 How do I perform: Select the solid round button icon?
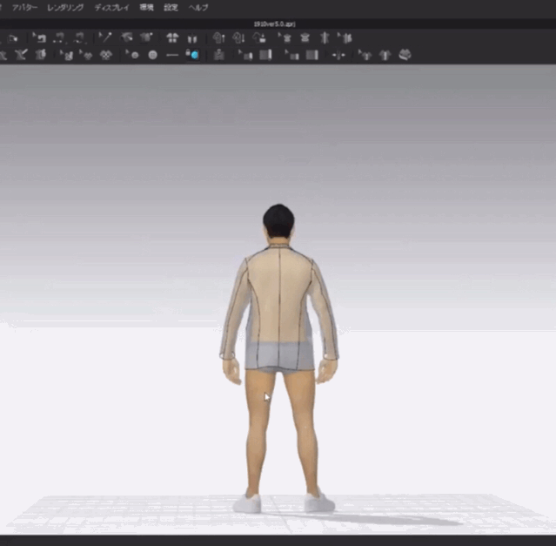pos(152,55)
